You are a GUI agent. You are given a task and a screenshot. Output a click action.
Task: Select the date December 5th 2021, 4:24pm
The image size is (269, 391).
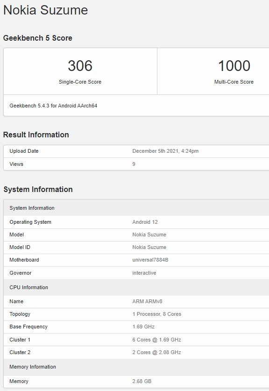(165, 151)
